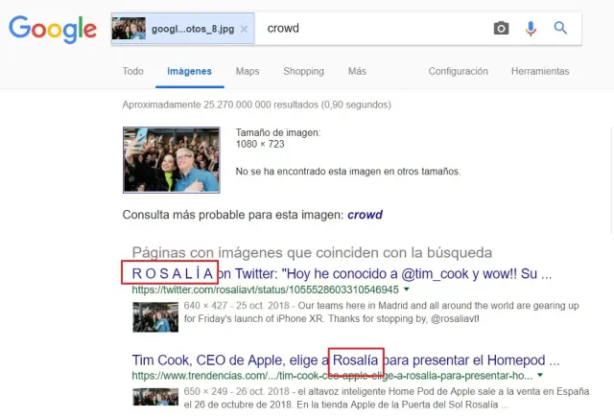Expand dropdown arrow beside Twitter URL

pyautogui.click(x=406, y=288)
